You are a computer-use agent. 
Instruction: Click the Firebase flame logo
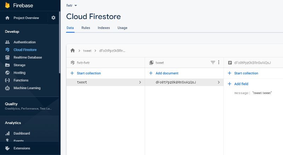point(7,5)
